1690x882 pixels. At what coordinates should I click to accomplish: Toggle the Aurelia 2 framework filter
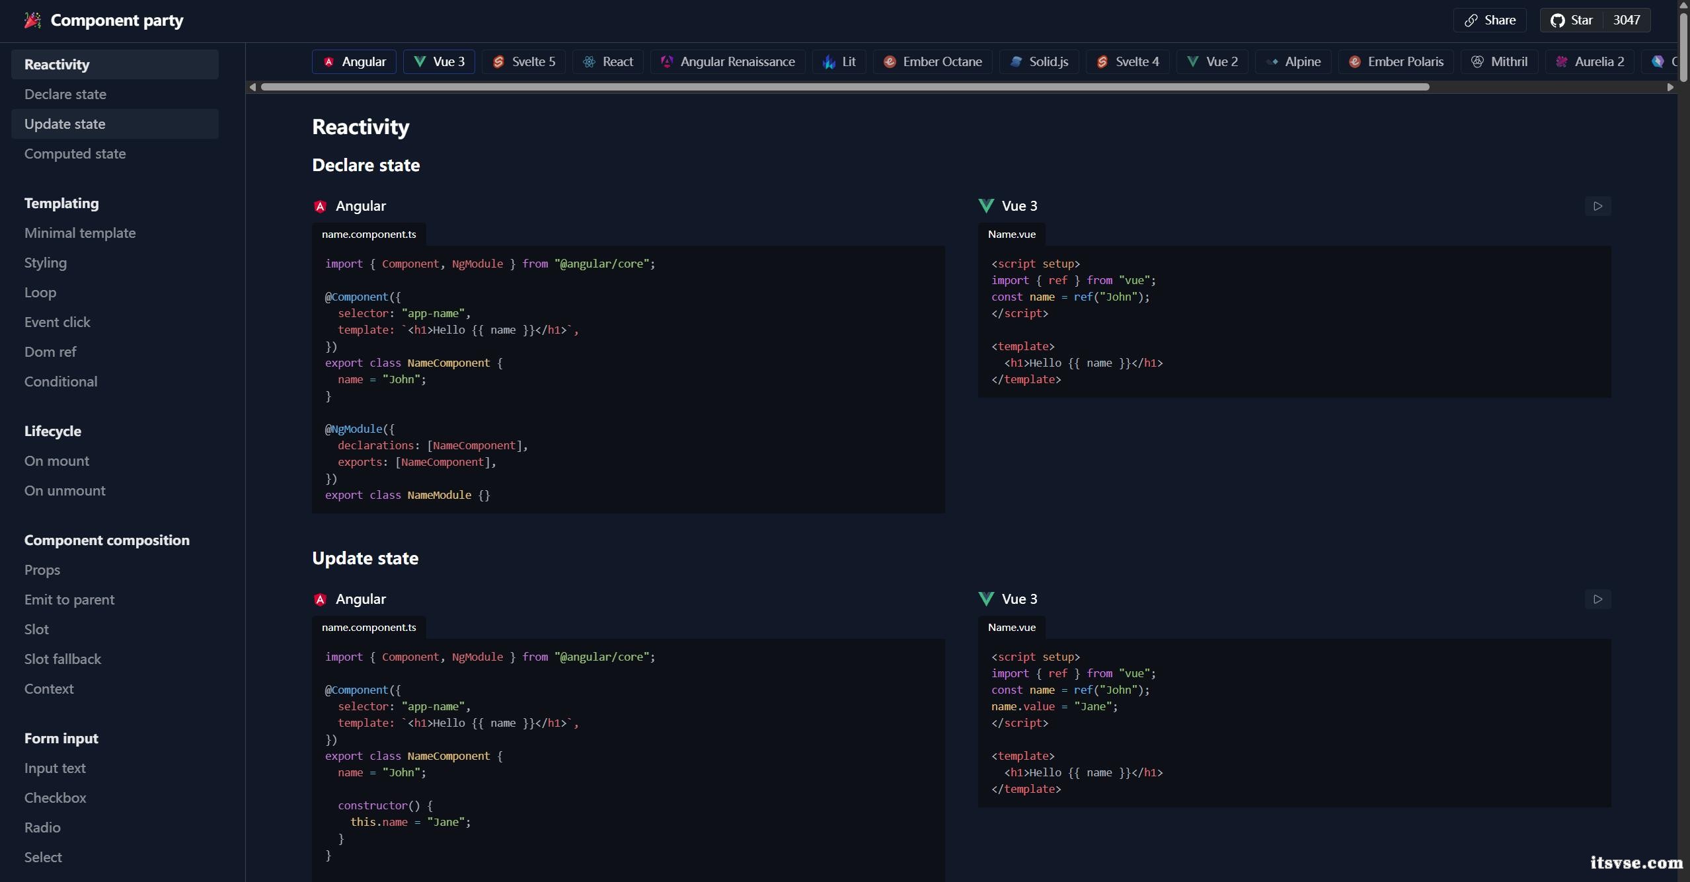coord(1590,61)
